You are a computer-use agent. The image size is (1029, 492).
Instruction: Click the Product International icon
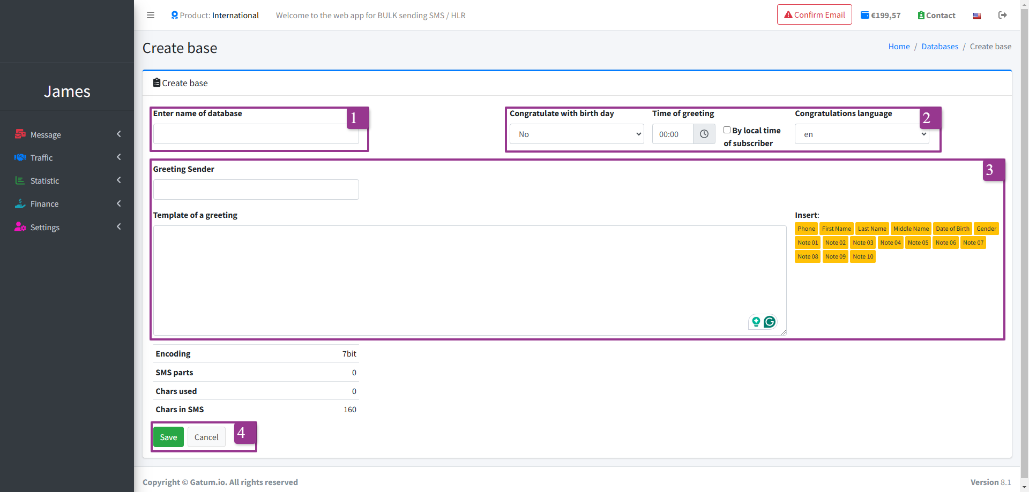coord(175,15)
